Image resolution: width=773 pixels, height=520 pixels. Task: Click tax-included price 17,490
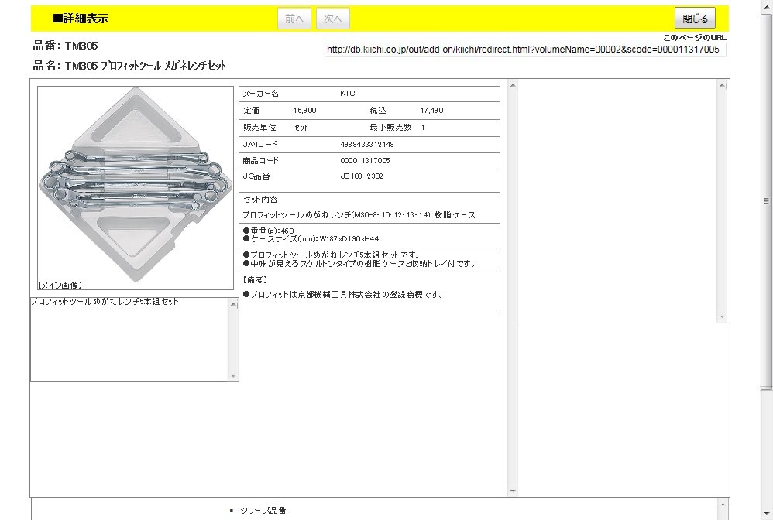[432, 111]
